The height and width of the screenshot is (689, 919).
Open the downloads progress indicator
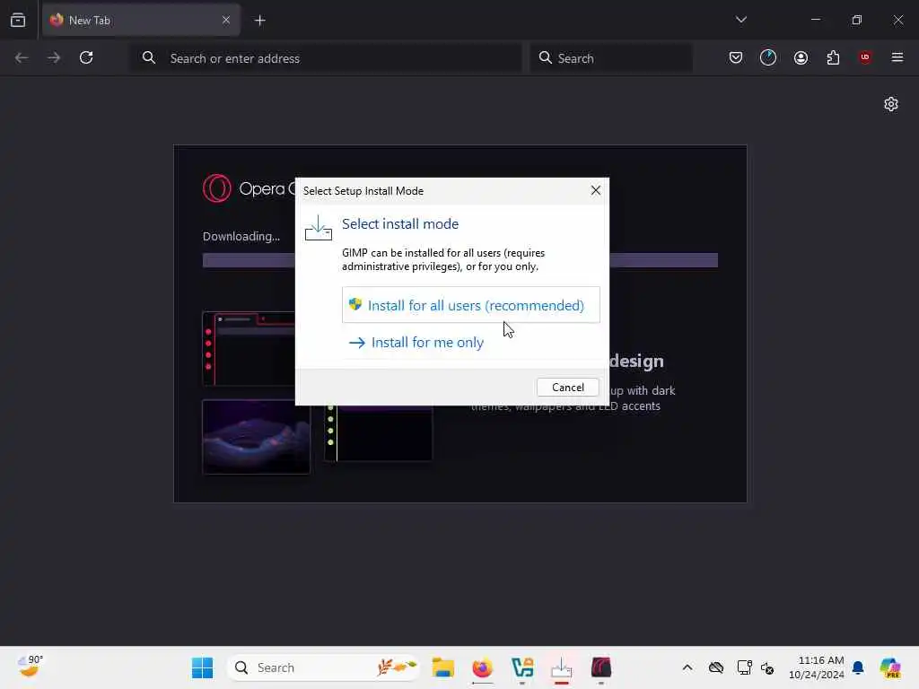768,57
